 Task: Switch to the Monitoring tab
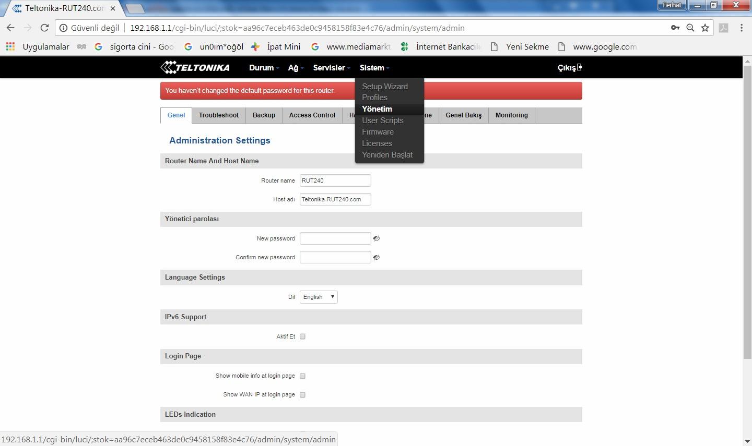[511, 115]
